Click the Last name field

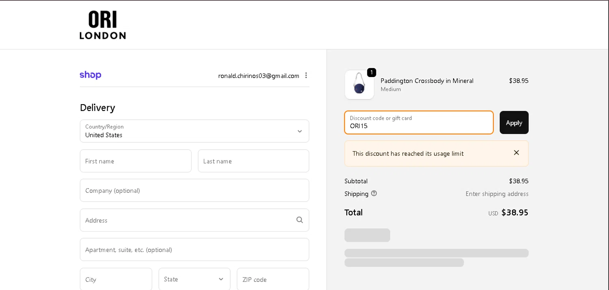(253, 161)
